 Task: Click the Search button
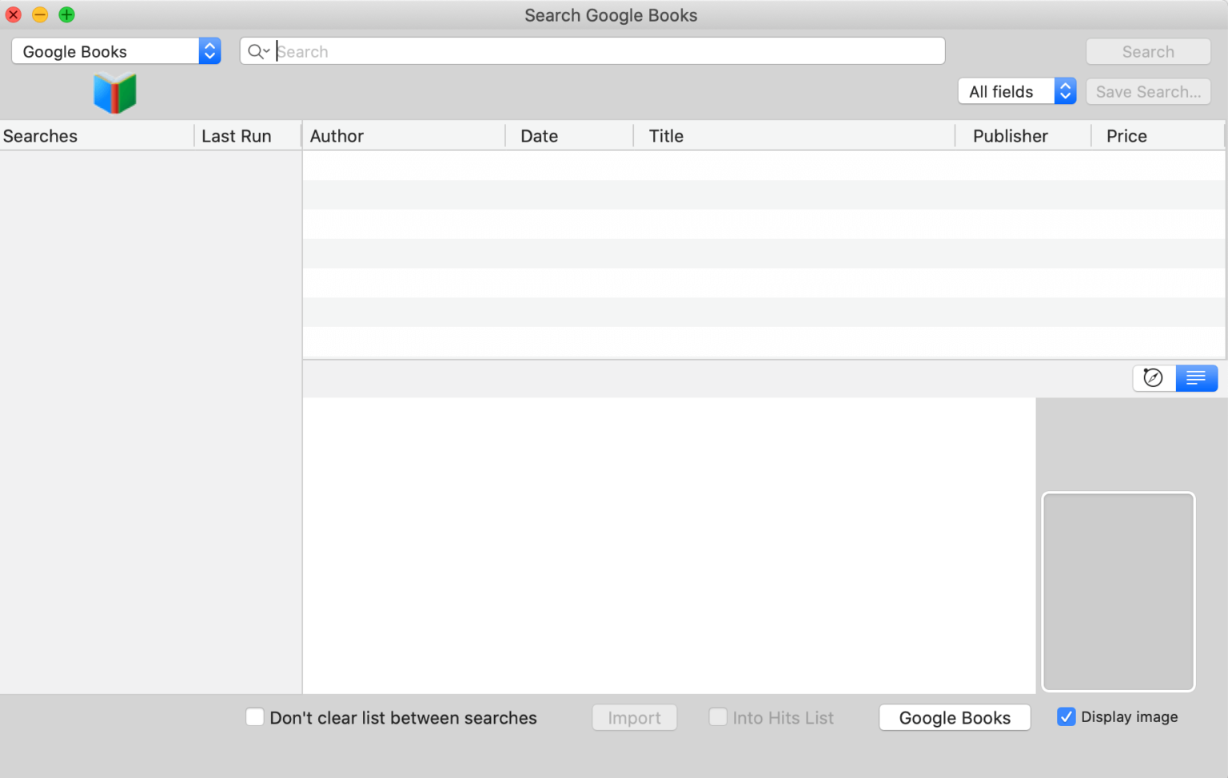(1148, 50)
